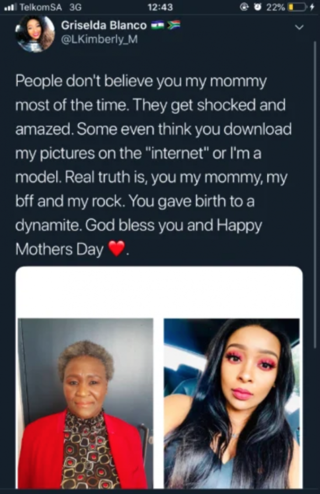Open the selfie photo with pink eyeshadow
320x494 pixels.
pos(232,403)
